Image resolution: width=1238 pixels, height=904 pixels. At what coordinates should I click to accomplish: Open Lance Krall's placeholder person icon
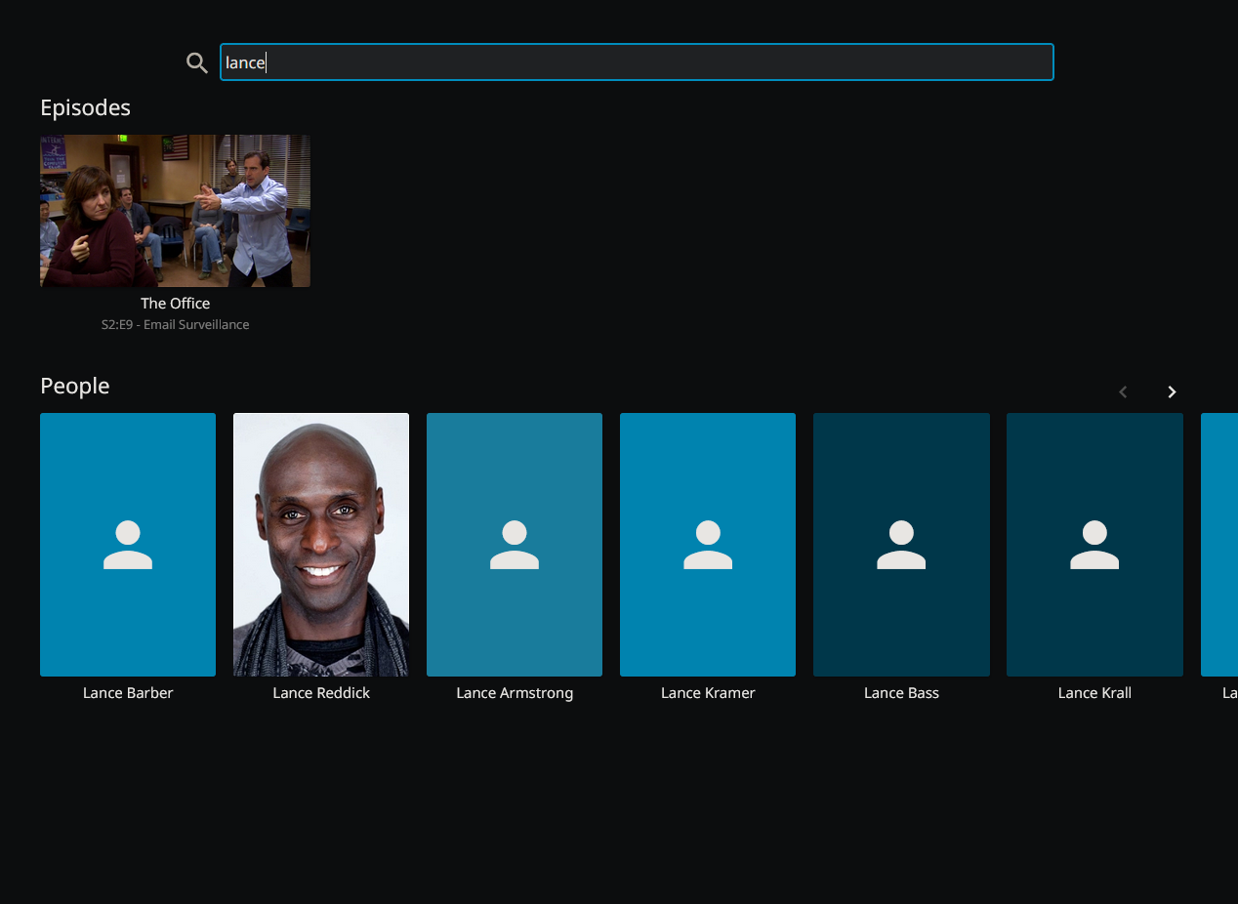coord(1094,545)
